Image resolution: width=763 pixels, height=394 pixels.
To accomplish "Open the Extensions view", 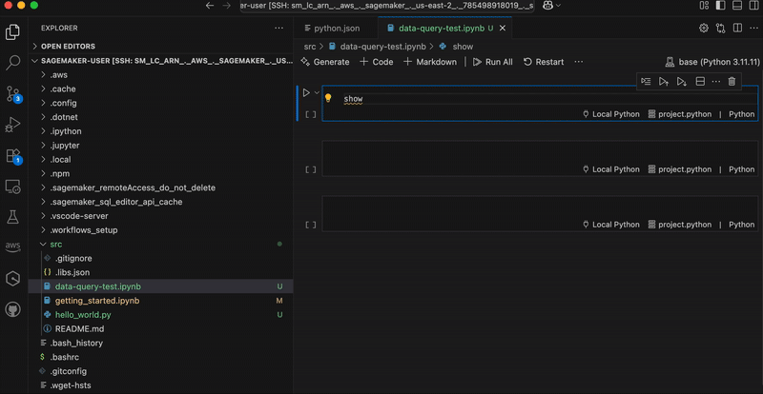I will (13, 155).
